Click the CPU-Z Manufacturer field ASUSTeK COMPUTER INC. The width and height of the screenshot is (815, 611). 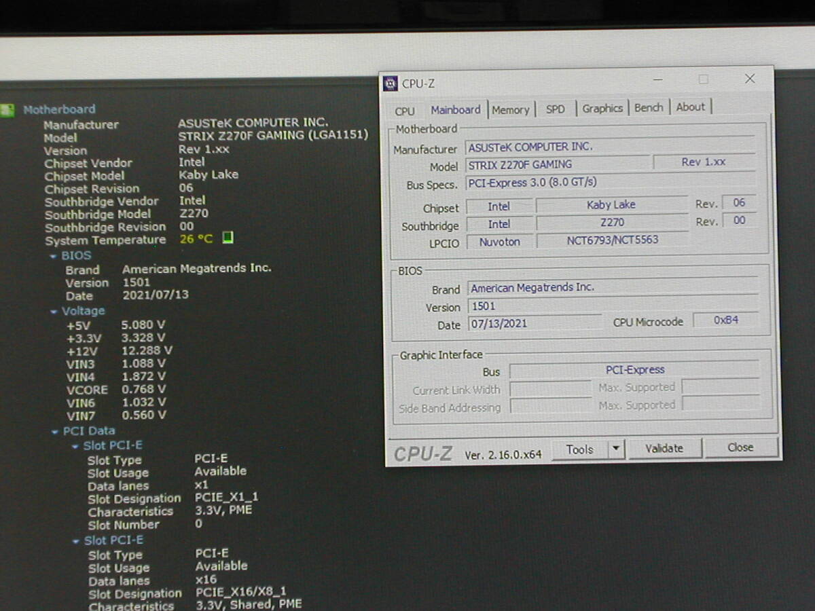click(610, 147)
